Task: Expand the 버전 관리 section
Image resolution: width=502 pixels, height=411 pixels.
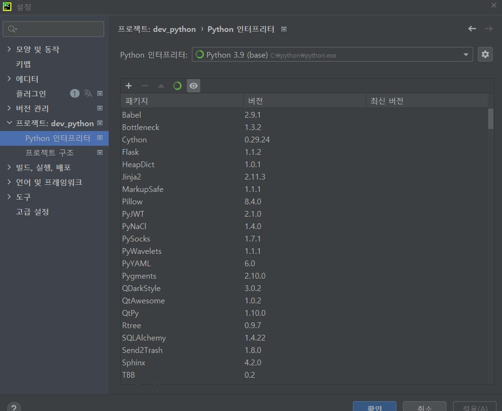Action: (9, 108)
